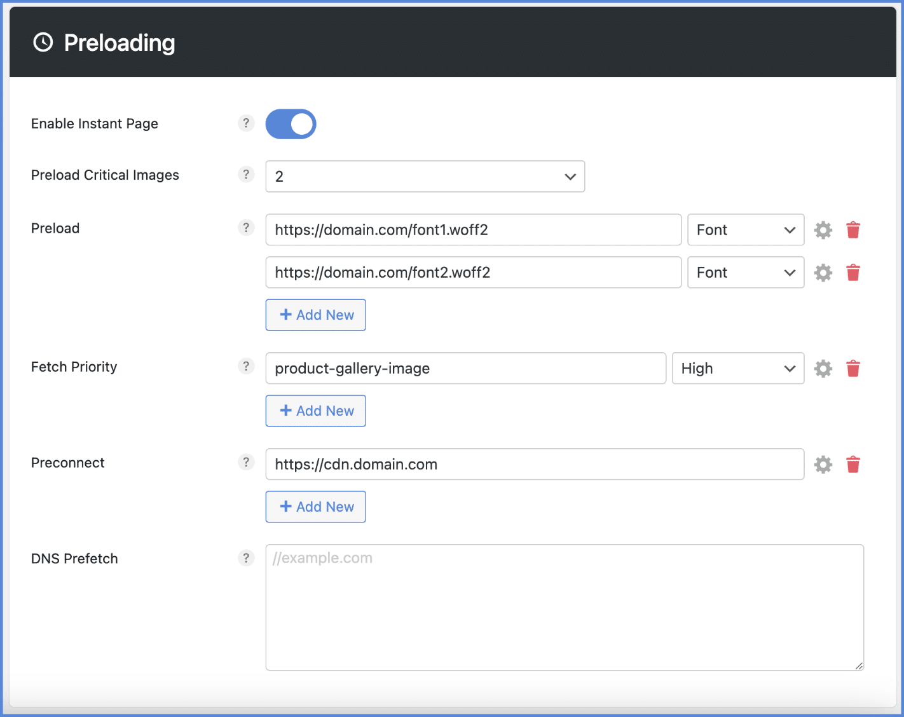Screen dimensions: 904x717
Task: Open the Font type dropdown for font1.woff2
Action: pyautogui.click(x=745, y=229)
